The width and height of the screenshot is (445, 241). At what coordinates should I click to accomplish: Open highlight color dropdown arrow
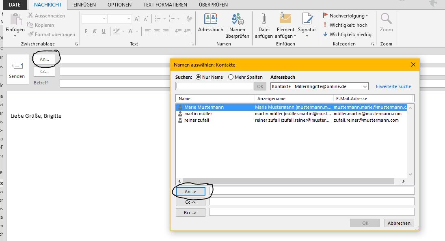click(x=123, y=31)
